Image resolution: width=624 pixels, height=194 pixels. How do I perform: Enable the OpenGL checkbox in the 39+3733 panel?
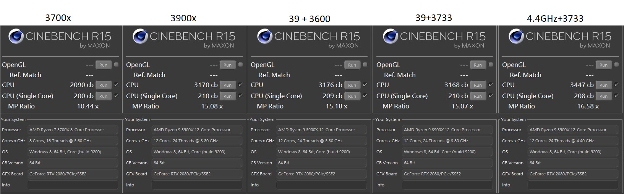(491, 65)
